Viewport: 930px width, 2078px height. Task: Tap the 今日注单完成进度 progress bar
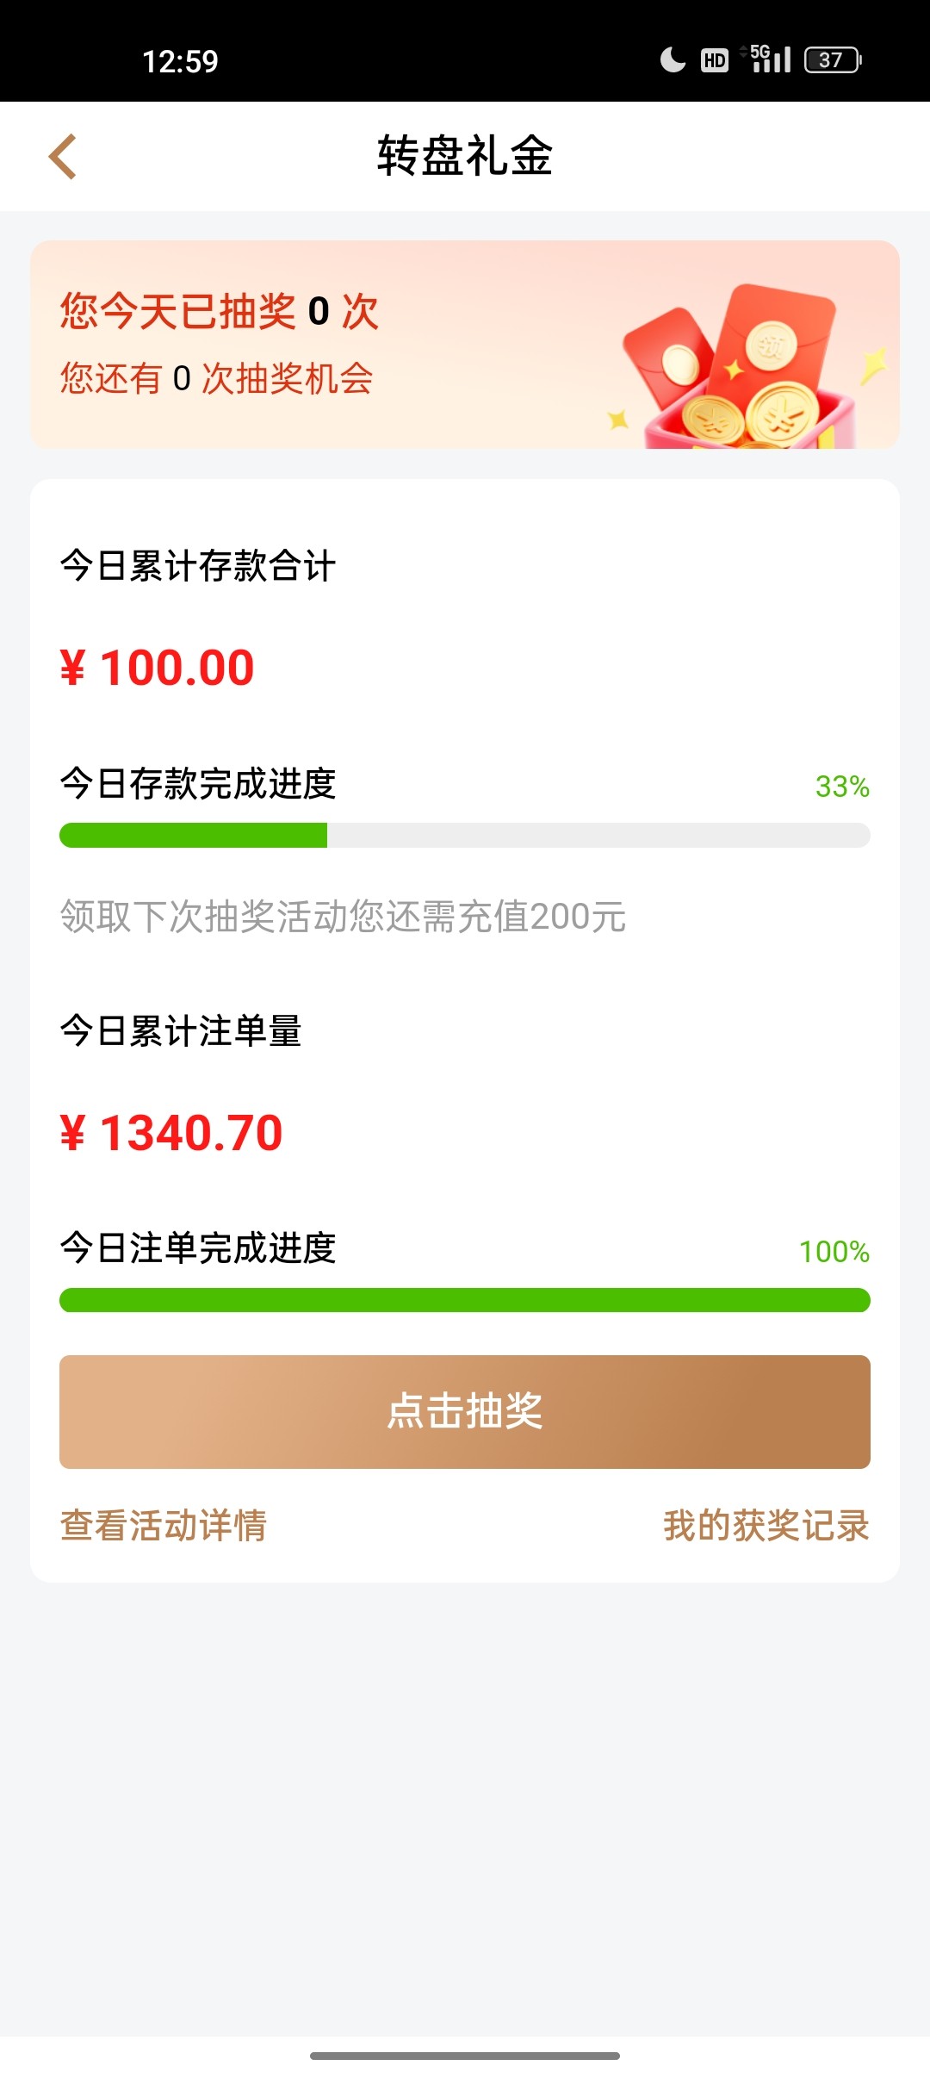point(465,1300)
